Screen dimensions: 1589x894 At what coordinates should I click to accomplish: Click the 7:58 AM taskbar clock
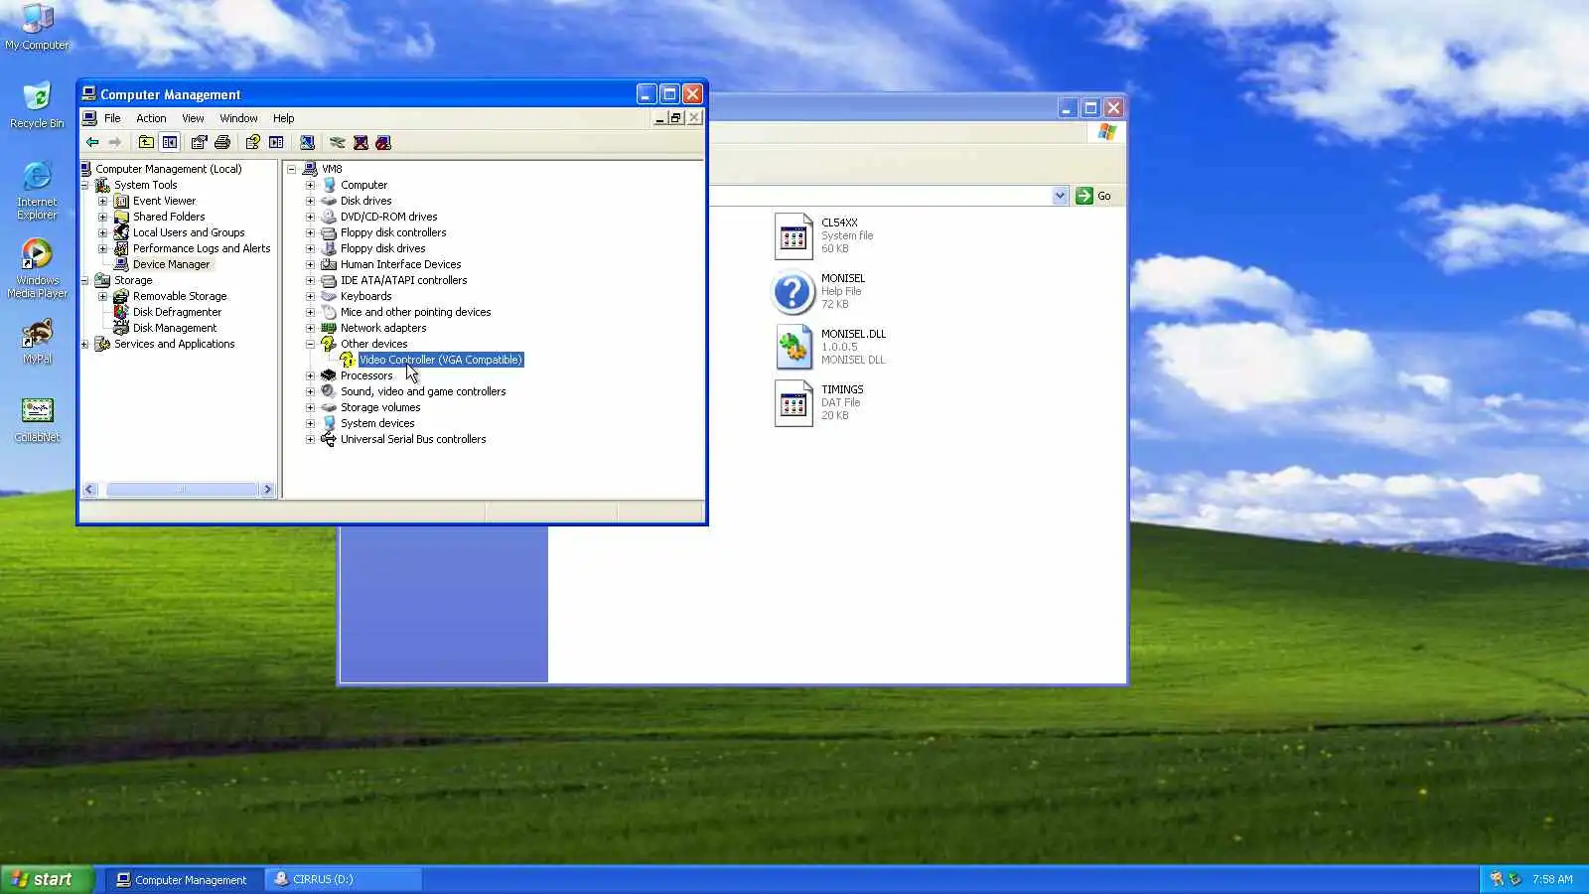(x=1552, y=879)
